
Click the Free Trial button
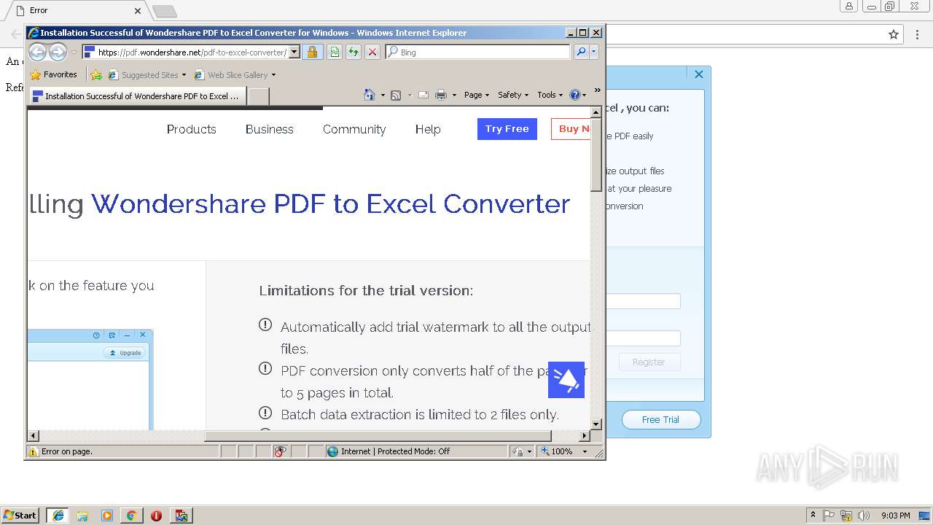(x=661, y=420)
